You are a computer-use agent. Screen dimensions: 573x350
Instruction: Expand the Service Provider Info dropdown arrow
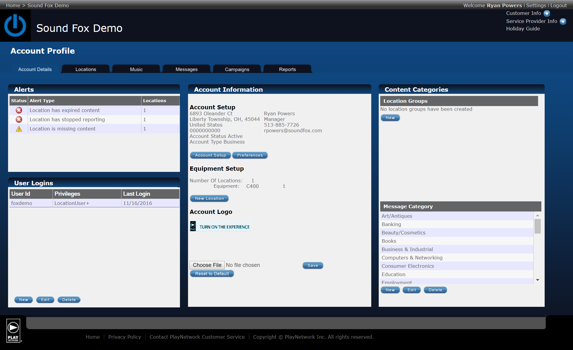click(x=563, y=21)
